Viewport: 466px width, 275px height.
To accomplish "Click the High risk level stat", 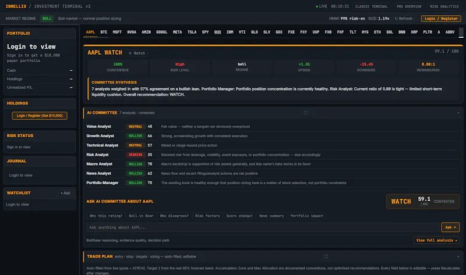I will (180, 67).
